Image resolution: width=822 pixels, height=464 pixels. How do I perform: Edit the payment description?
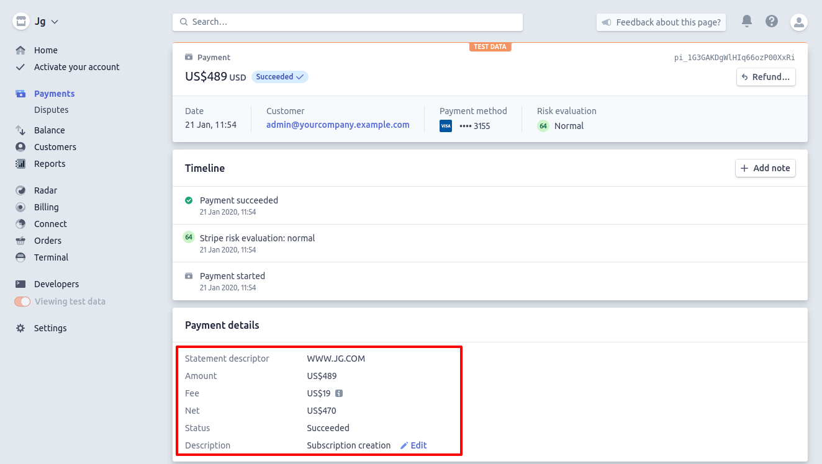click(x=413, y=445)
